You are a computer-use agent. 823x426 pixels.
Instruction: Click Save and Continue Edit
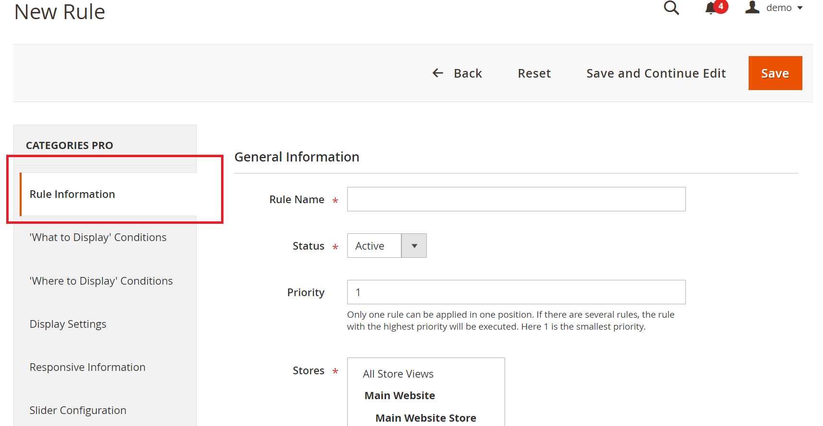pos(656,73)
